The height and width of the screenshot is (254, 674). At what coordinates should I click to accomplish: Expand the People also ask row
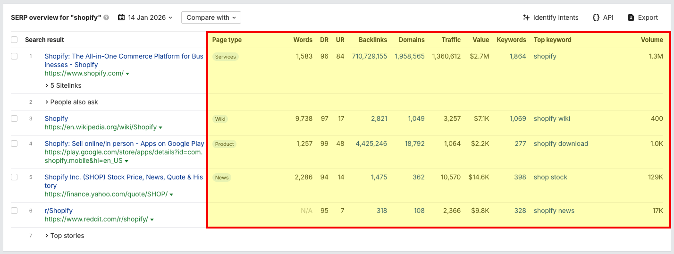click(72, 102)
